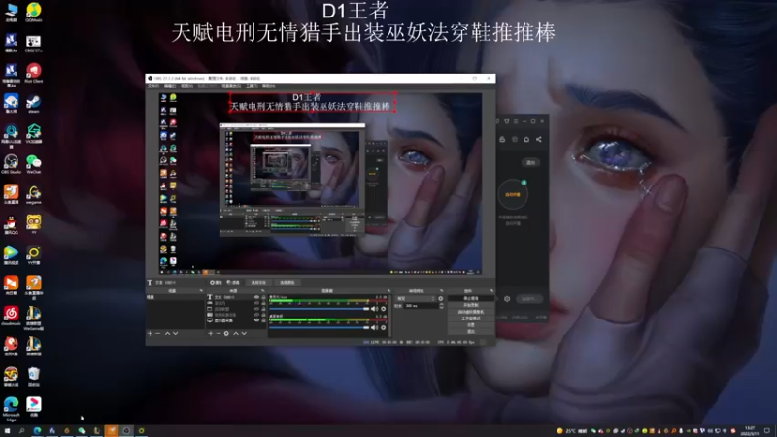Toggle lock on 视频采集设备 source row

click(263, 314)
